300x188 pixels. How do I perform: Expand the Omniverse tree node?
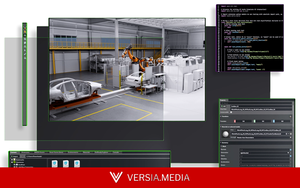(x=12, y=162)
